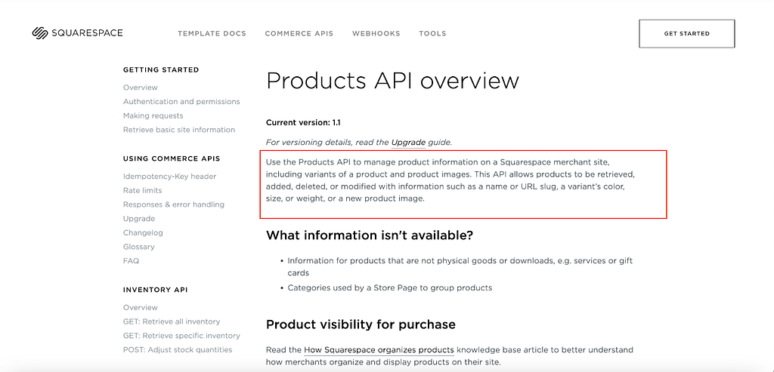Viewport: 774px width, 372px height.
Task: Open the Template Docs menu item
Action: [x=212, y=33]
